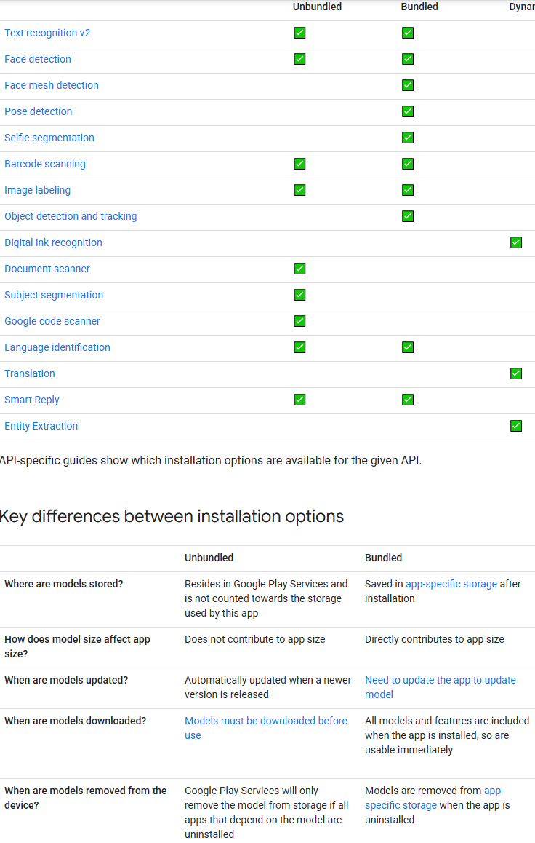Screen dimensions: 535x843
Task: Click Unbundled checkmark for Barcode scanning
Action: point(300,164)
